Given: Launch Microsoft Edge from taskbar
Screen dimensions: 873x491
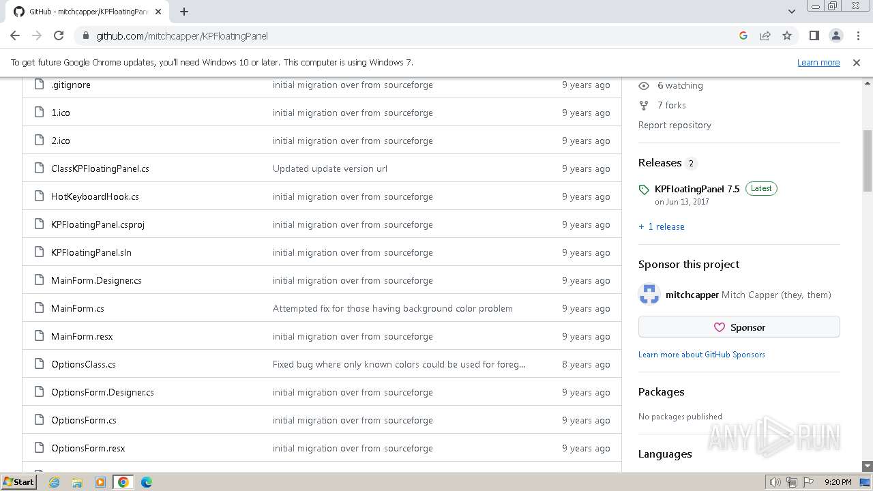Looking at the screenshot, I should (147, 482).
